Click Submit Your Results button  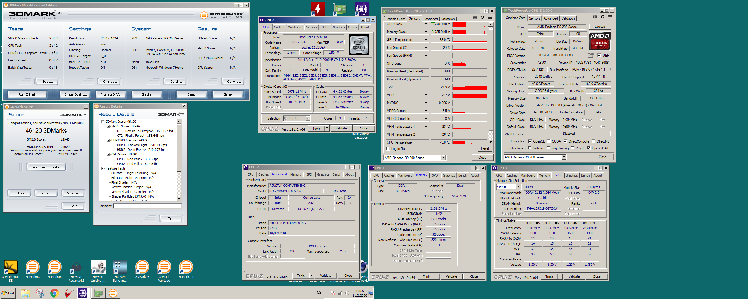click(x=46, y=167)
